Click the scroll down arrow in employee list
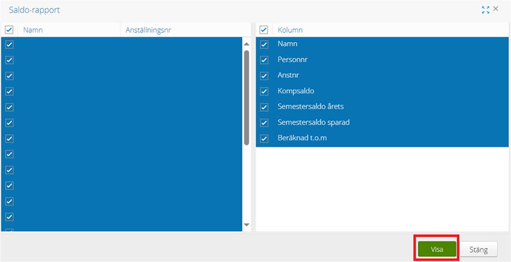The image size is (511, 262). 246,224
